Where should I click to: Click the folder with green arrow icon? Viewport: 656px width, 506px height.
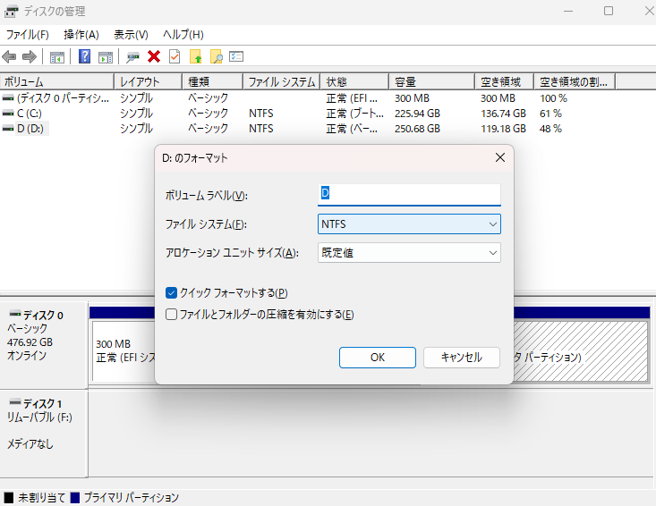(195, 56)
